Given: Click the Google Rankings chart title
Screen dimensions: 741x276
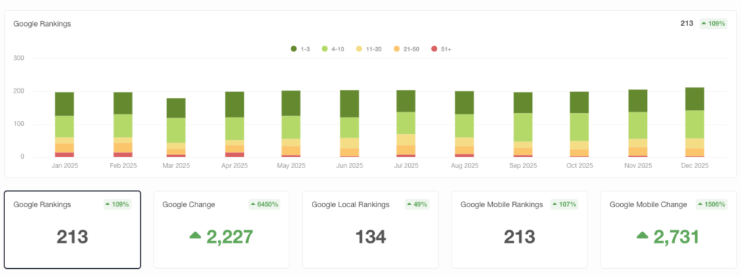Looking at the screenshot, I should click(x=42, y=24).
